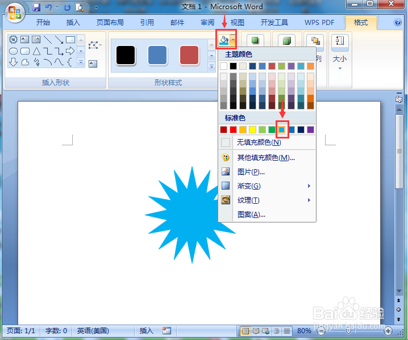Open the Undo history dropdown arrow
408x340 pixels.
click(x=57, y=7)
